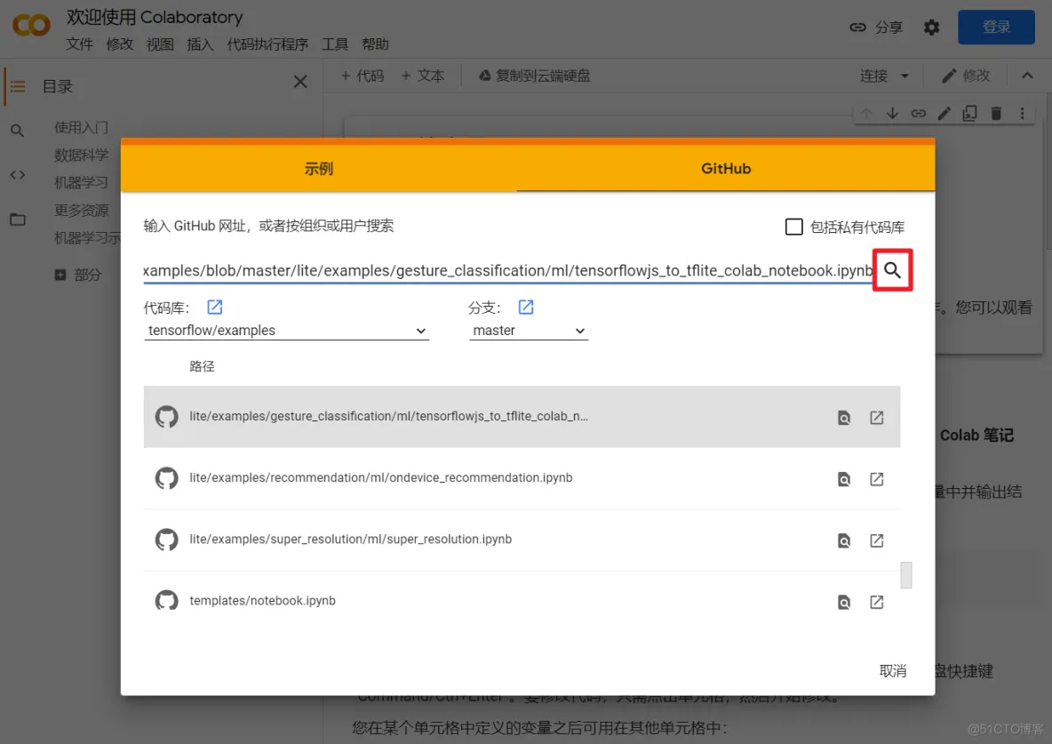Image resolution: width=1052 pixels, height=744 pixels.
Task: Open master branch dropdown
Action: point(529,331)
